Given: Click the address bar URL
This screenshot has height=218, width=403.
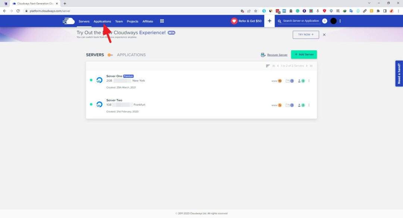Looking at the screenshot, I should tap(50, 11).
